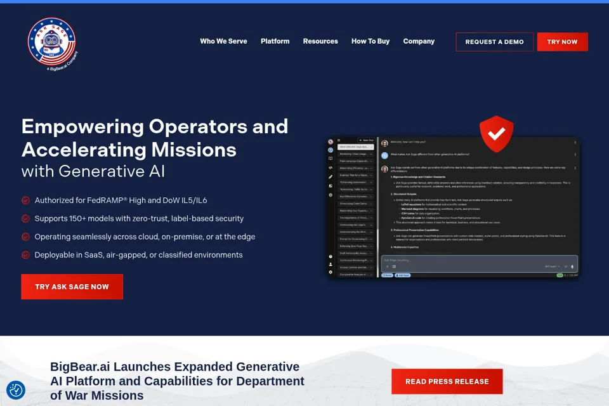Viewport: 609px width, 406px height.
Task: Select How To Buy in navigation
Action: click(x=370, y=41)
